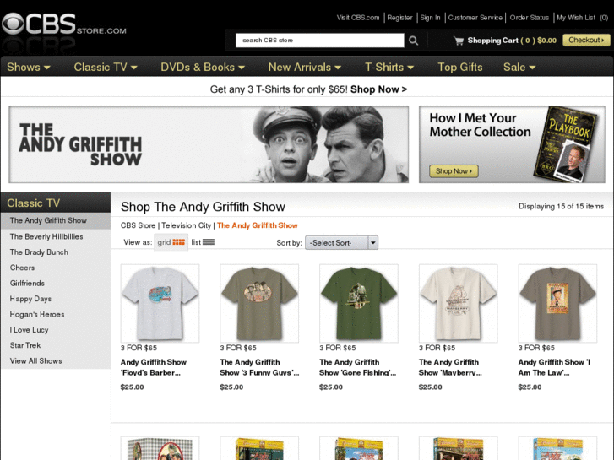Open the Sign In link

click(x=431, y=18)
